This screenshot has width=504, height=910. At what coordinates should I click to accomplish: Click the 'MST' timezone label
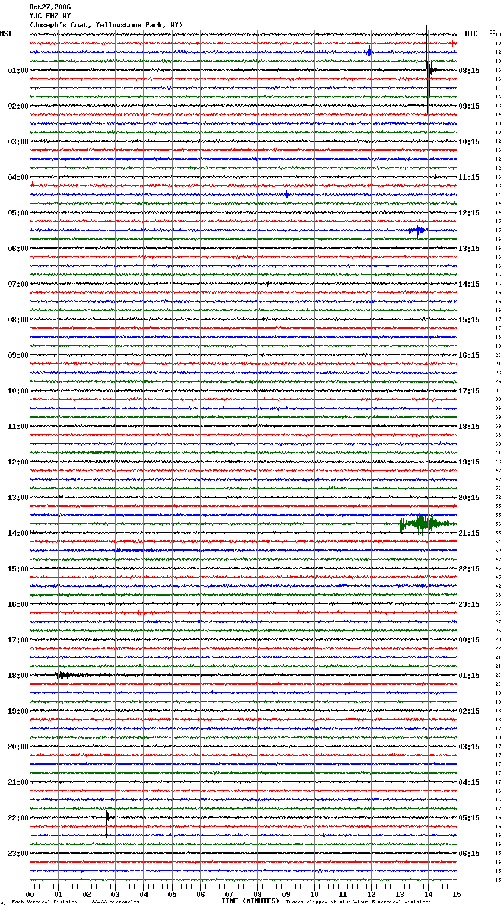(6, 34)
